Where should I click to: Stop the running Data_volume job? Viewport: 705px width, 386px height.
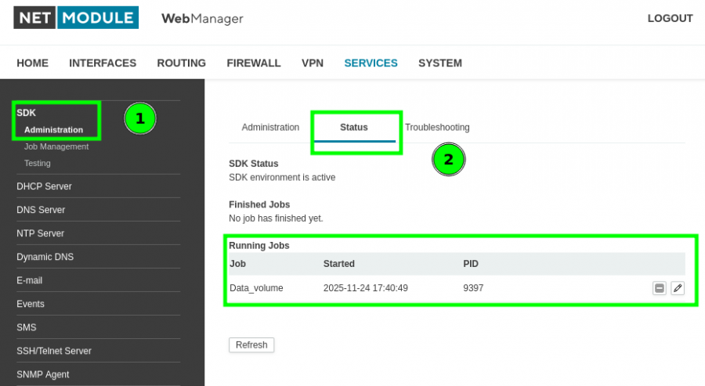coord(660,288)
